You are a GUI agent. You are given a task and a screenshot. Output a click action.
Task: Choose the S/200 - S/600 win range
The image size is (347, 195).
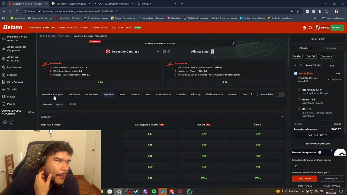(331, 178)
